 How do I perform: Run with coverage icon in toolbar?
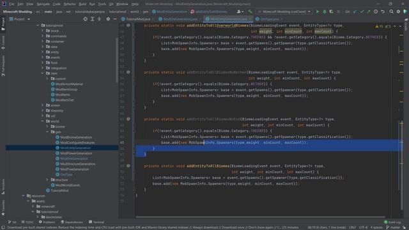pyautogui.click(x=331, y=11)
